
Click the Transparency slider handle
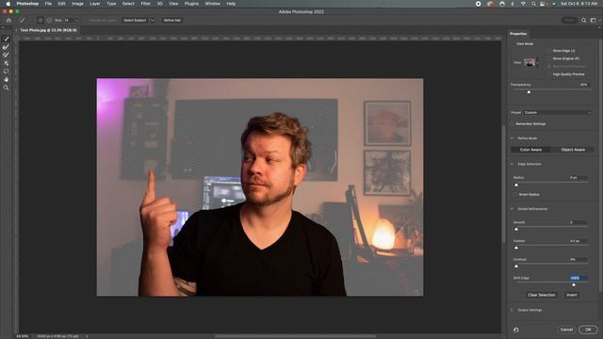(529, 92)
